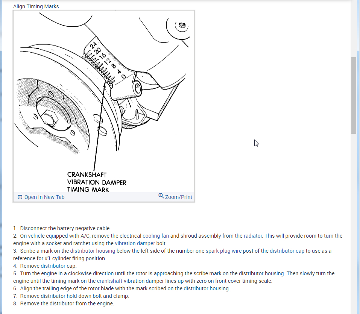Open the crankshaft link in step 5
This screenshot has width=360, height=314.
click(x=109, y=281)
